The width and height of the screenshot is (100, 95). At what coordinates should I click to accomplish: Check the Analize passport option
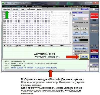click(x=73, y=51)
